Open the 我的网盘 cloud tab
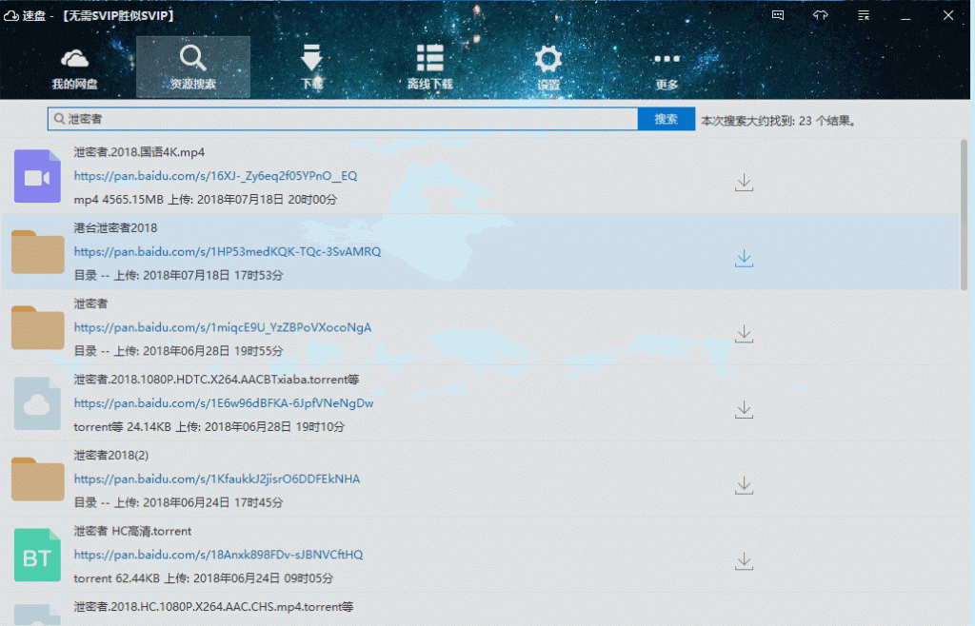The height and width of the screenshot is (626, 975). click(74, 67)
